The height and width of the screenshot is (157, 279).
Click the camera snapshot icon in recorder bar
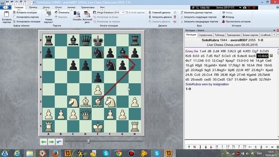(x=245, y=8)
